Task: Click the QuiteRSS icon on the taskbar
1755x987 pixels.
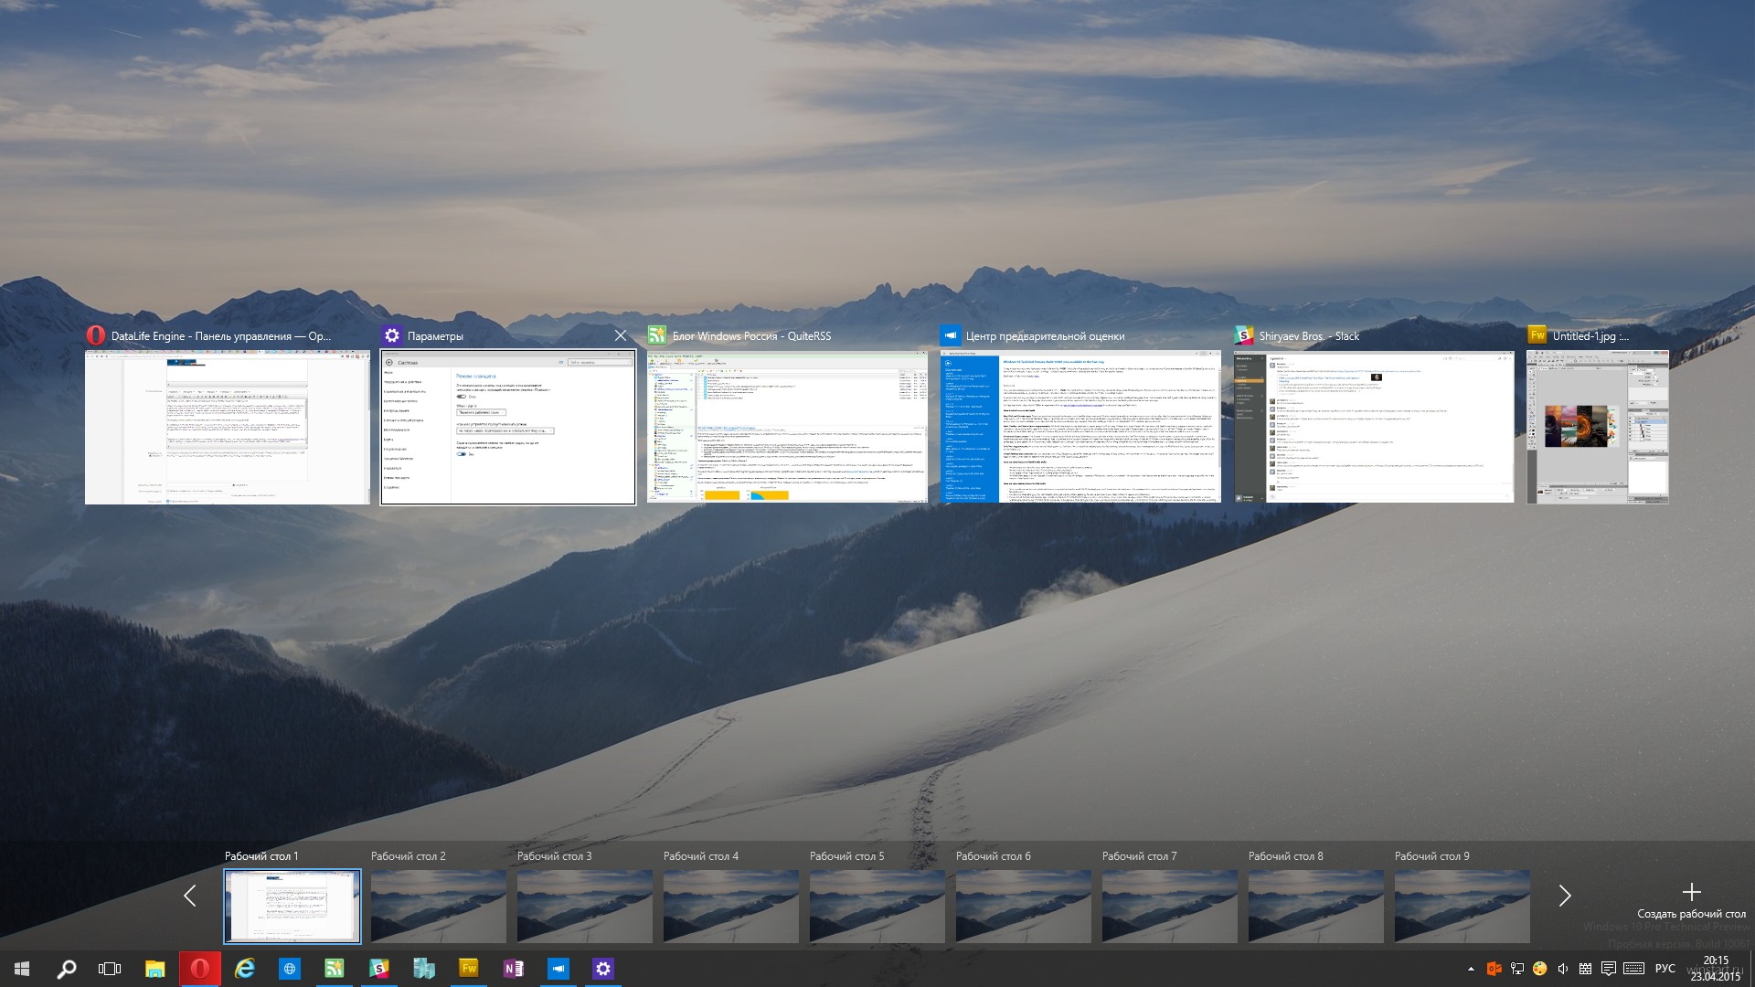Action: click(334, 969)
